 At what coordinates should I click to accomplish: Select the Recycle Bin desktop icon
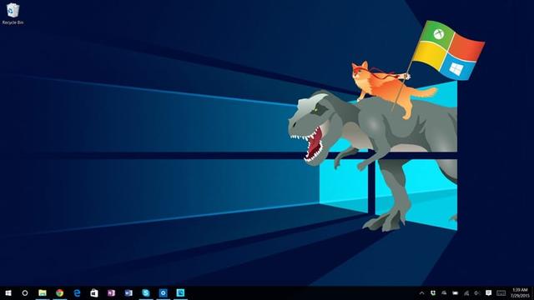tap(13, 13)
